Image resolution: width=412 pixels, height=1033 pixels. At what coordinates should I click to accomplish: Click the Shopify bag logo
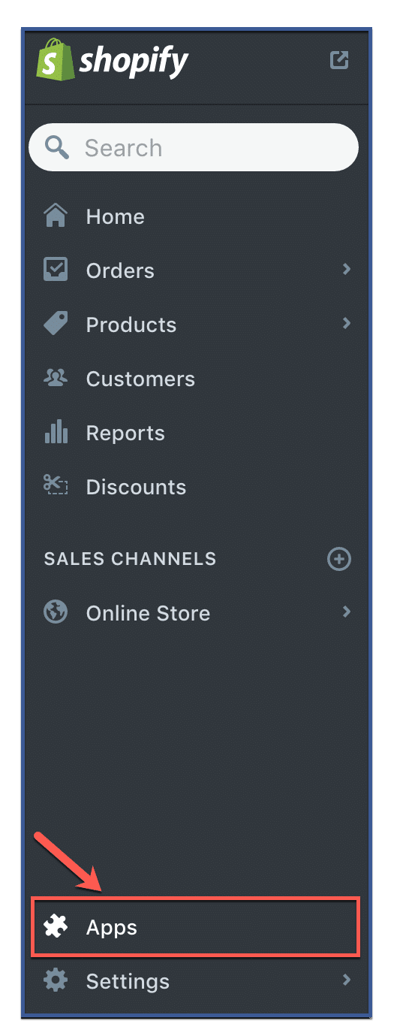point(55,59)
